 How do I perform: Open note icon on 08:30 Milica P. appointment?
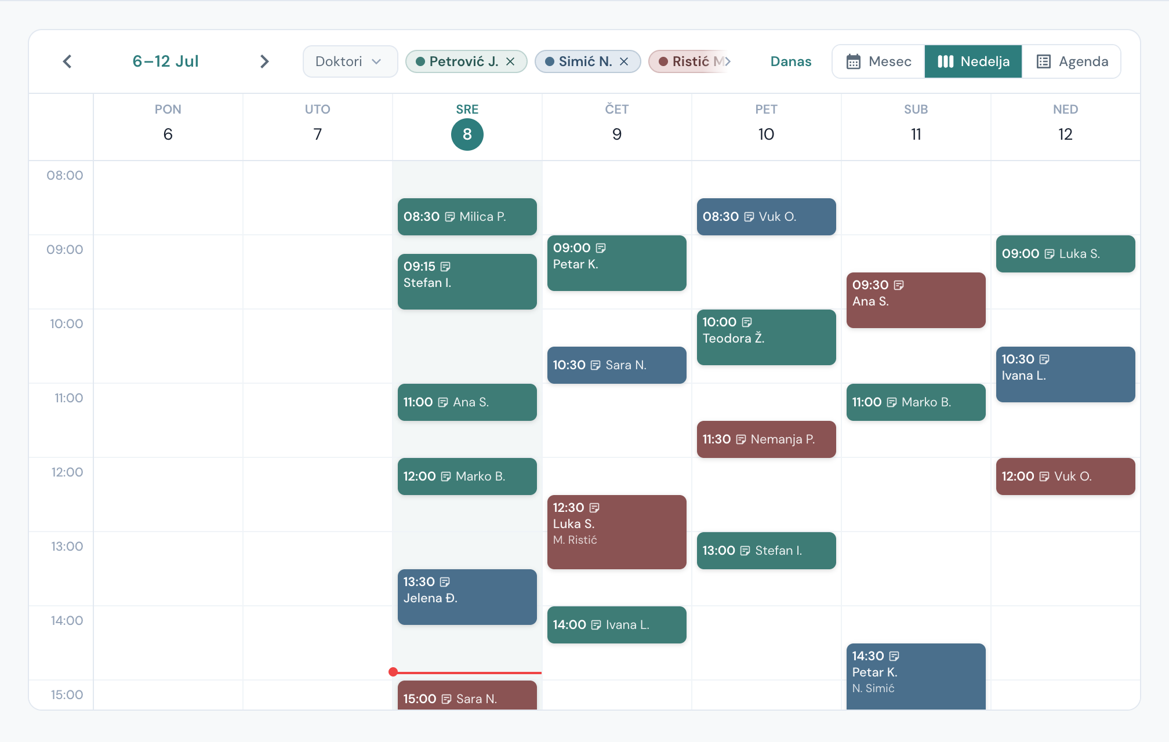coord(450,217)
